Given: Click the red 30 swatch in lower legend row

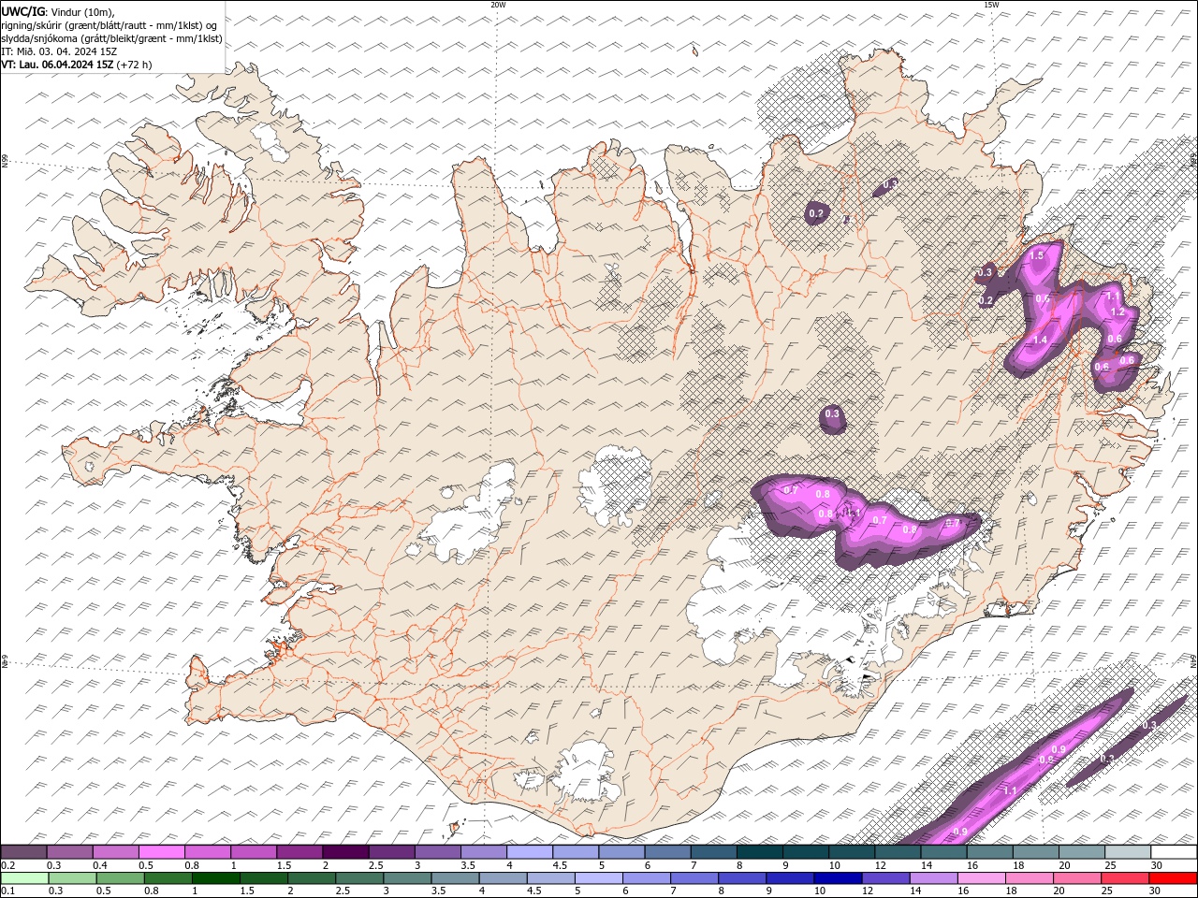Looking at the screenshot, I should tap(1173, 878).
